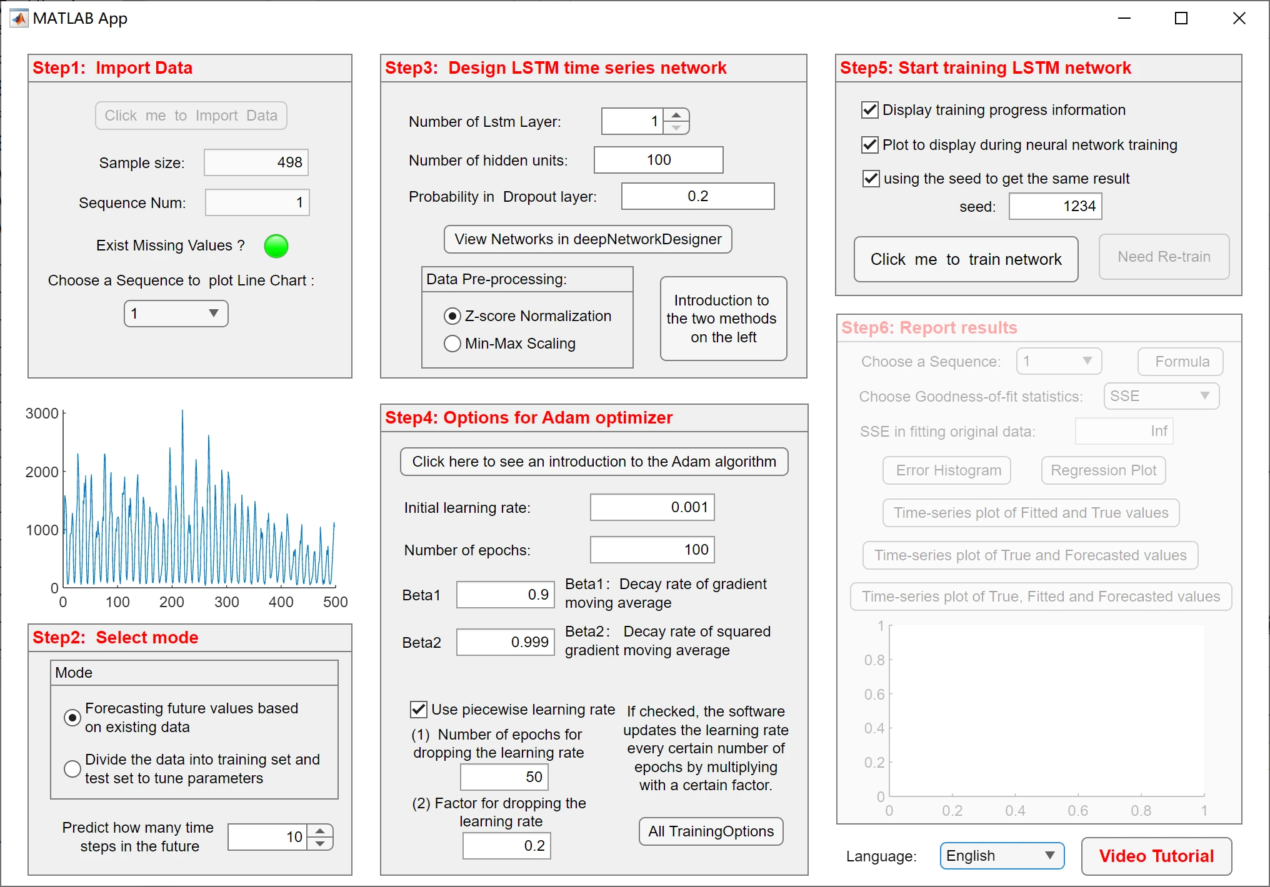Click the Regression Plot button

point(1104,470)
